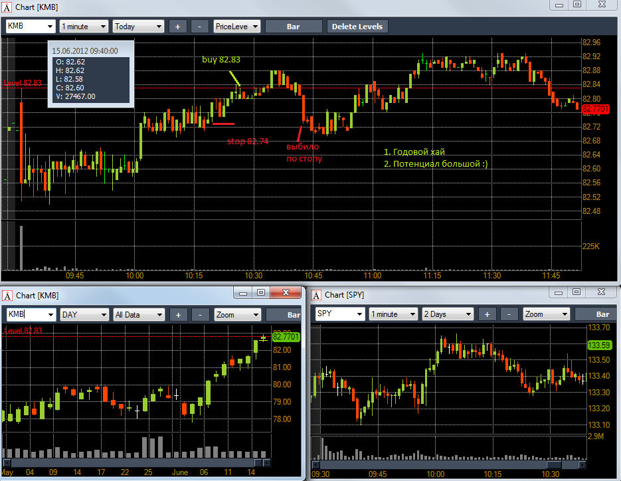Click scroll-left arrow on daily KMB chart scrollbar

click(x=7, y=463)
